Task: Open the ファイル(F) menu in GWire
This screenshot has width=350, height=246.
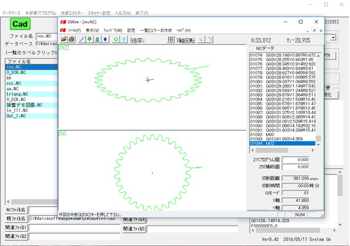Action: tap(74, 30)
